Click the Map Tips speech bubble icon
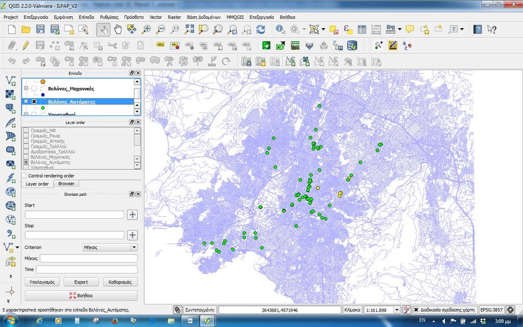The height and width of the screenshot is (327, 523). 410,29
